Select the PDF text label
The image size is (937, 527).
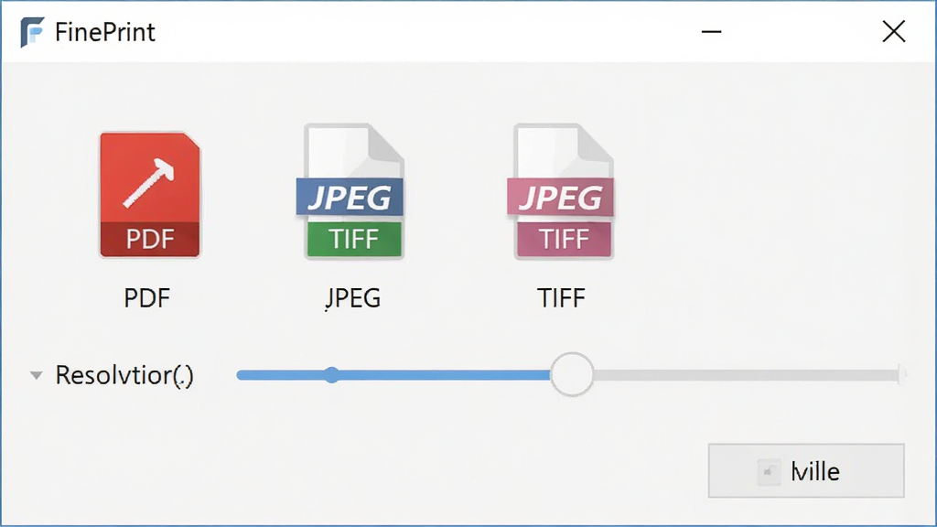(147, 298)
